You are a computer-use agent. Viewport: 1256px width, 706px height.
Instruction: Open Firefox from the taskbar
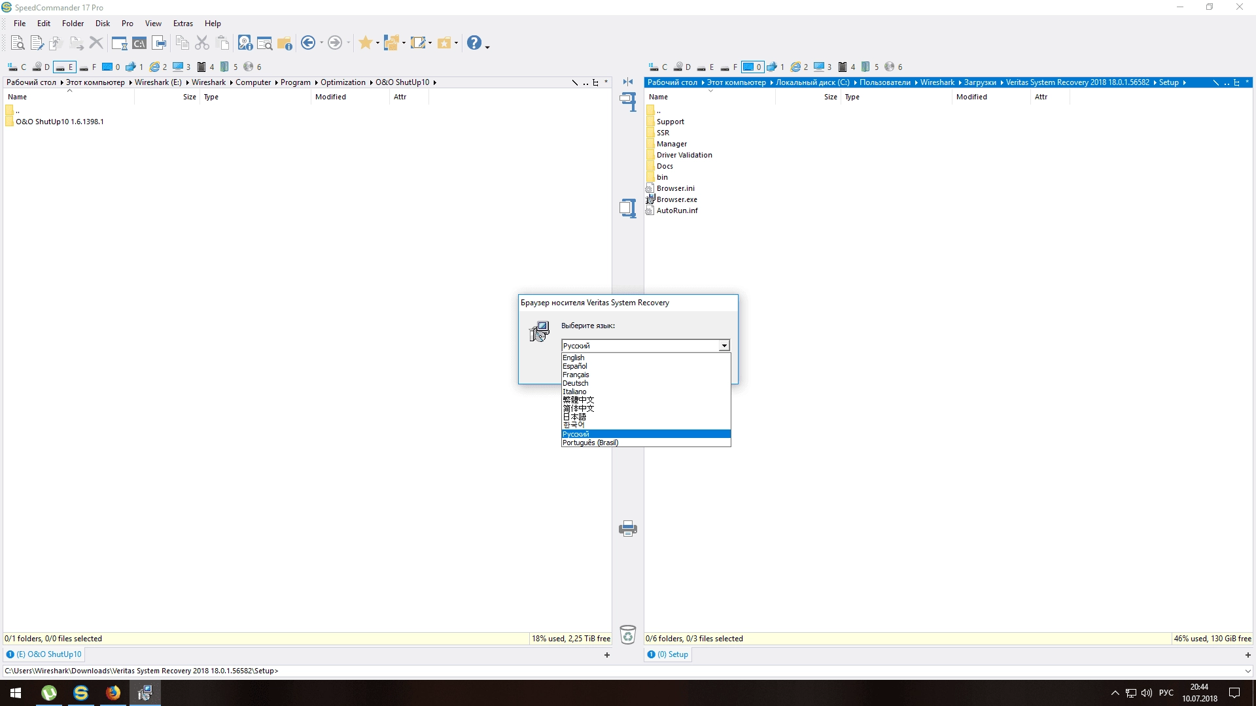[x=113, y=693]
